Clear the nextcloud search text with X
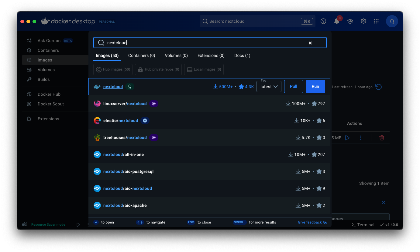The image size is (420, 252). (310, 43)
